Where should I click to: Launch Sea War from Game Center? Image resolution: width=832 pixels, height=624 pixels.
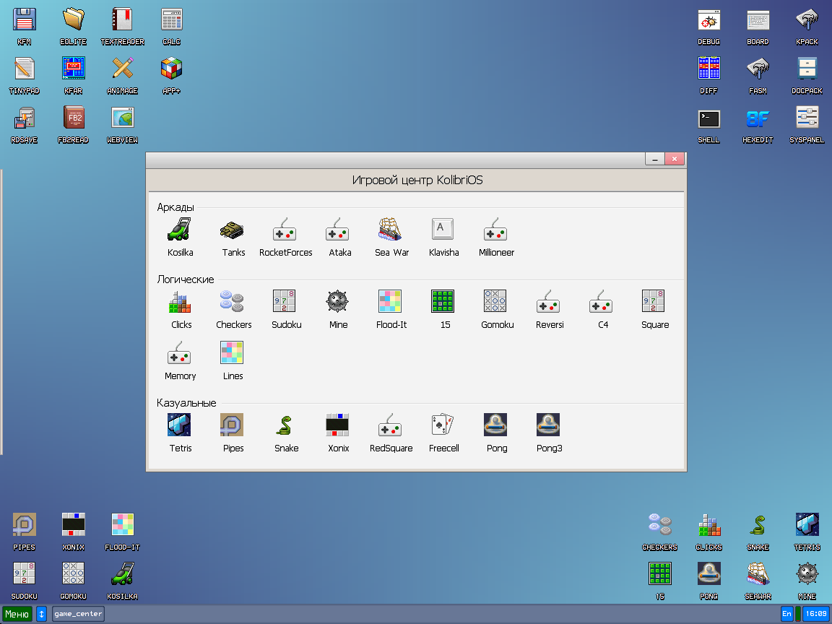(391, 237)
